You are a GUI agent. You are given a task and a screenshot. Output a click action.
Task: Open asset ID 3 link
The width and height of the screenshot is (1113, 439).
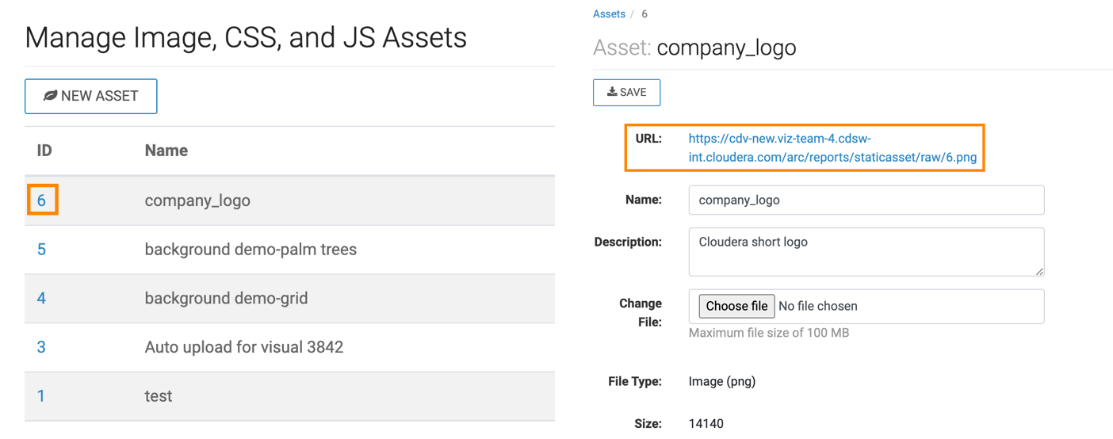coord(41,347)
